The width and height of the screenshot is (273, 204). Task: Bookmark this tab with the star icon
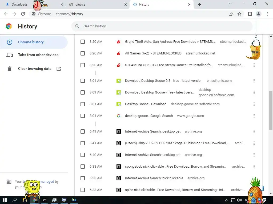click(239, 14)
